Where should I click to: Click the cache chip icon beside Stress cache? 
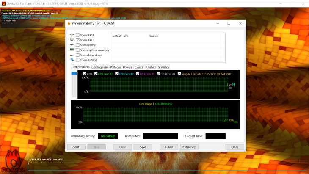pyautogui.click(x=72, y=45)
